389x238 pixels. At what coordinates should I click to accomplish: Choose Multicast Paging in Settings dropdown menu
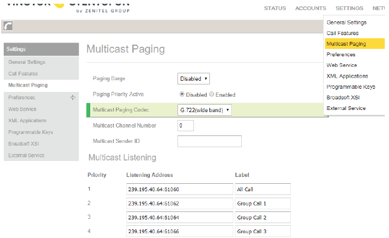tap(346, 44)
